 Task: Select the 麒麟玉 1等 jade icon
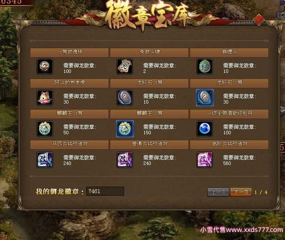point(45,128)
